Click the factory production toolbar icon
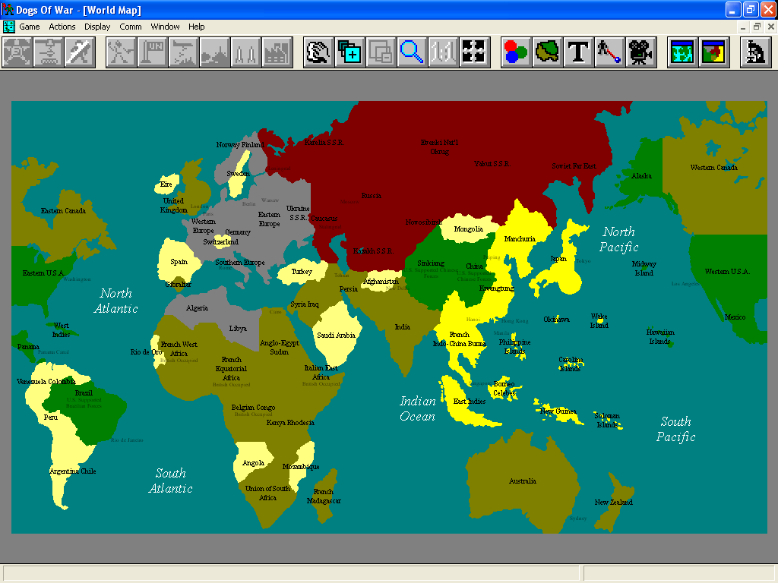This screenshot has height=583, width=778. click(x=277, y=52)
